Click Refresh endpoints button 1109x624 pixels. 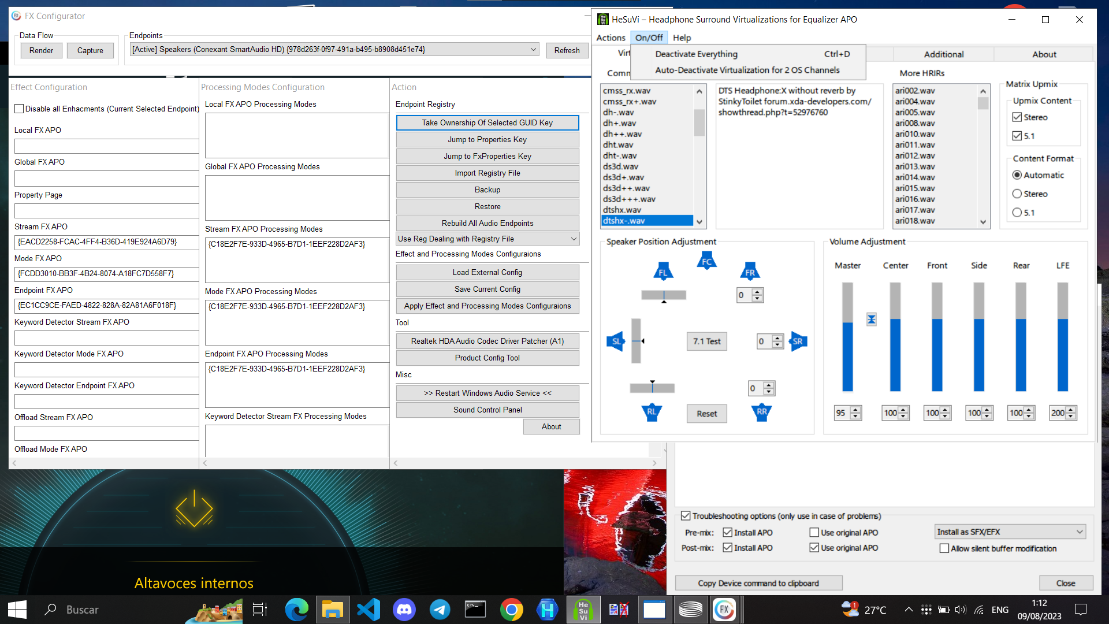coord(567,50)
